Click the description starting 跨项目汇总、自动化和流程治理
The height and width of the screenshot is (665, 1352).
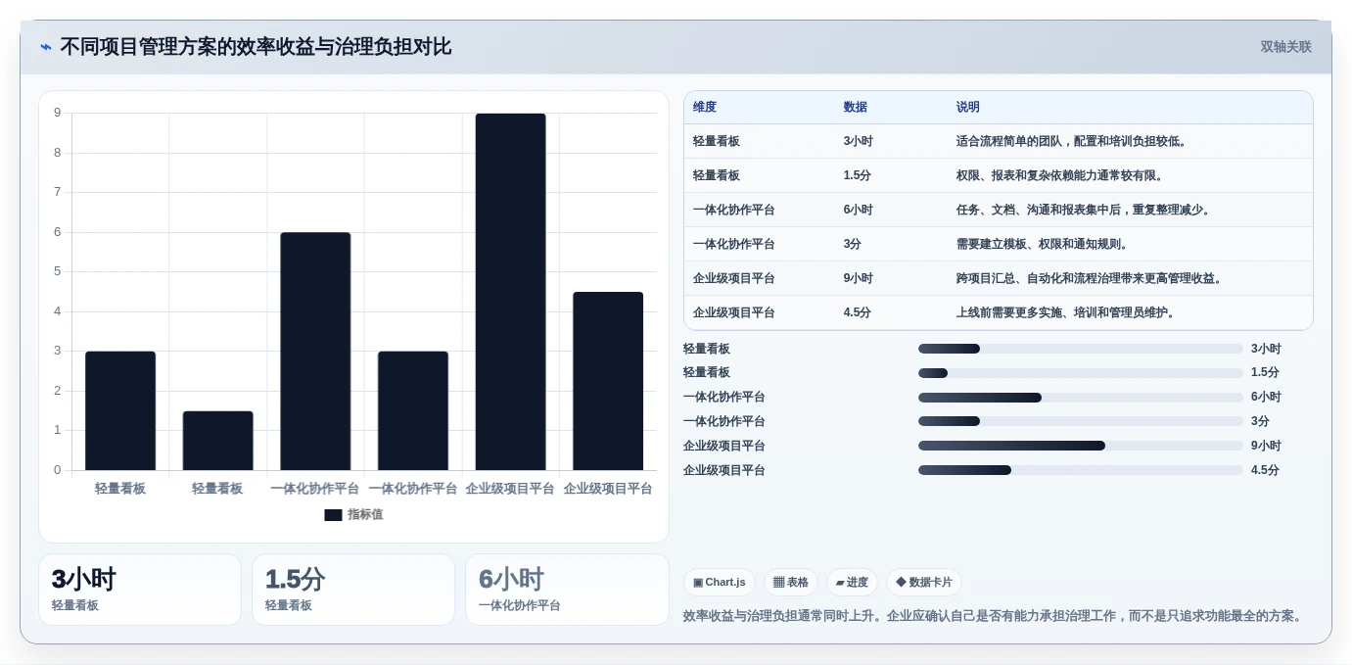[1091, 278]
